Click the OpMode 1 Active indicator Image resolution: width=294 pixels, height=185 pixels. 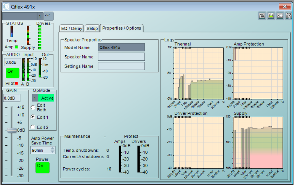click(43, 98)
